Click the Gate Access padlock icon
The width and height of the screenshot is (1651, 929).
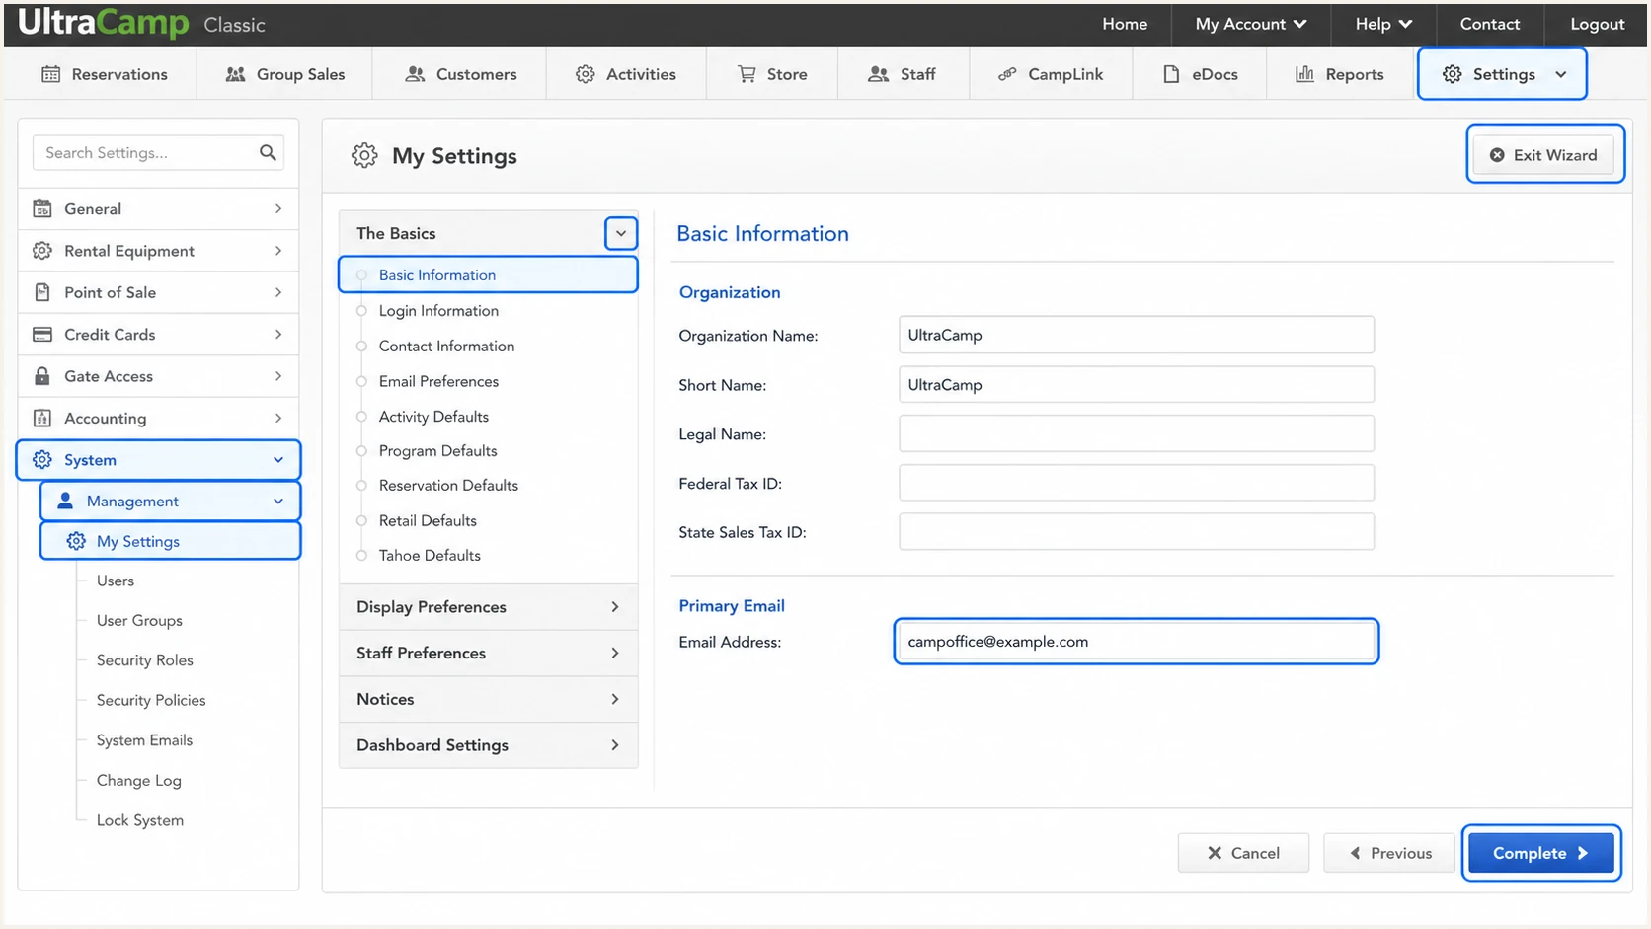point(42,376)
